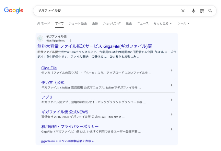Clear the search box with X icon
The height and width of the screenshot is (151, 221).
(183, 11)
